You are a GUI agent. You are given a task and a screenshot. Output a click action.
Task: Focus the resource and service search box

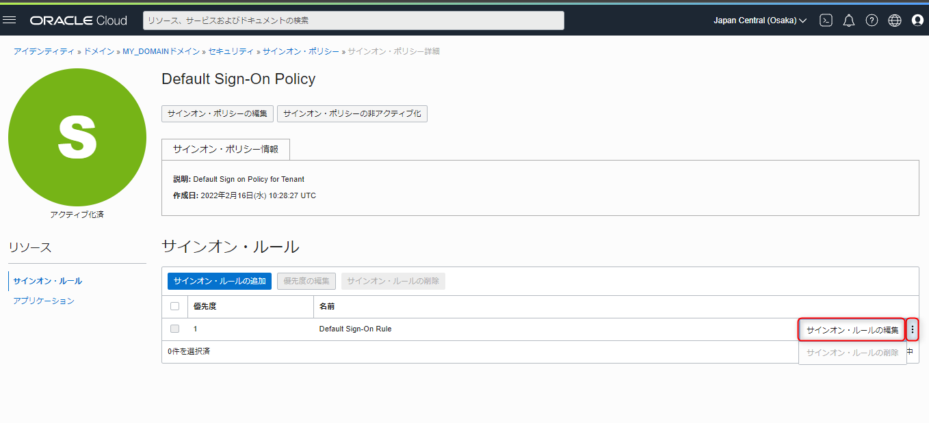(354, 21)
